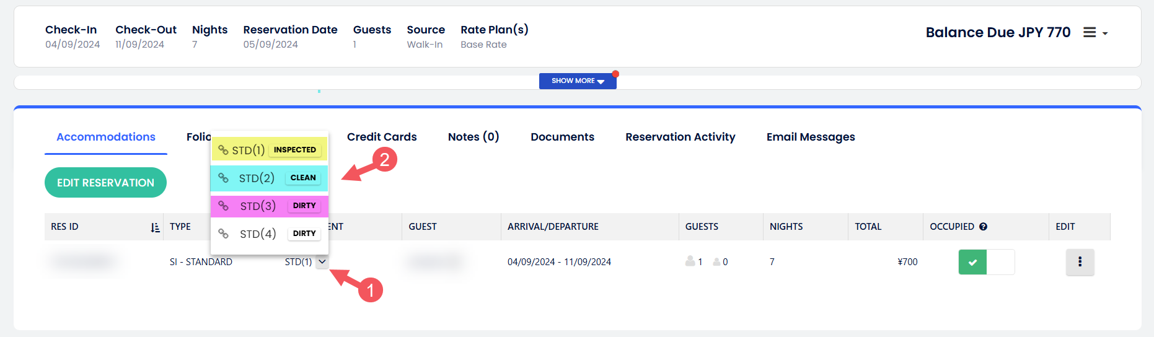1154x337 pixels.
Task: Open the Email Messages tab
Action: tap(810, 137)
